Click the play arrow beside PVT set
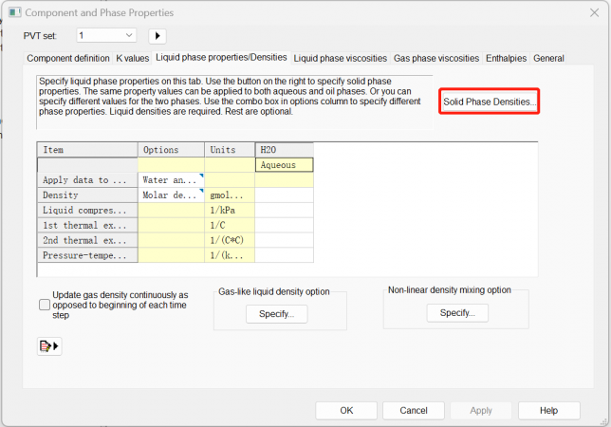Screen dimensions: 611x427 click(x=158, y=36)
